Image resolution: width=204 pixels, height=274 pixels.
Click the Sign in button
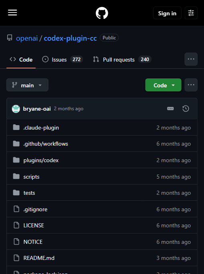[x=167, y=13]
